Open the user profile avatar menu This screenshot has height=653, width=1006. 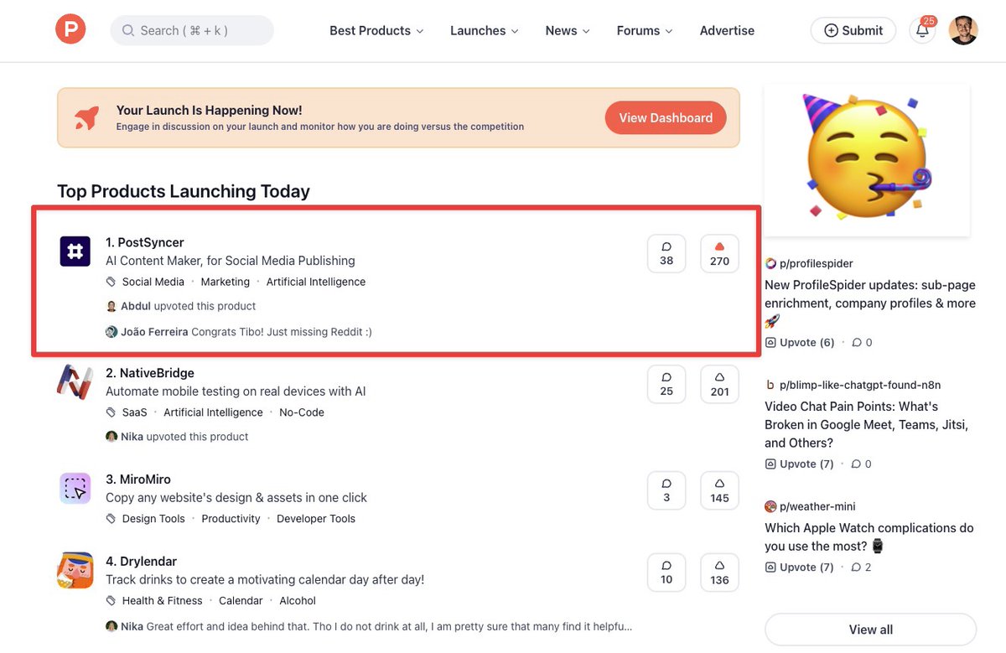(963, 30)
